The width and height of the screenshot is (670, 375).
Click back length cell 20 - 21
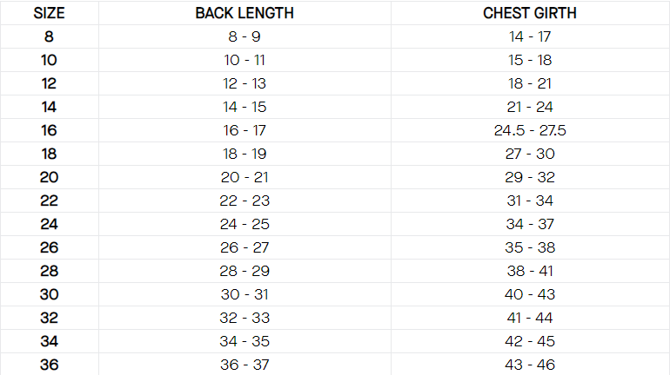click(x=245, y=177)
